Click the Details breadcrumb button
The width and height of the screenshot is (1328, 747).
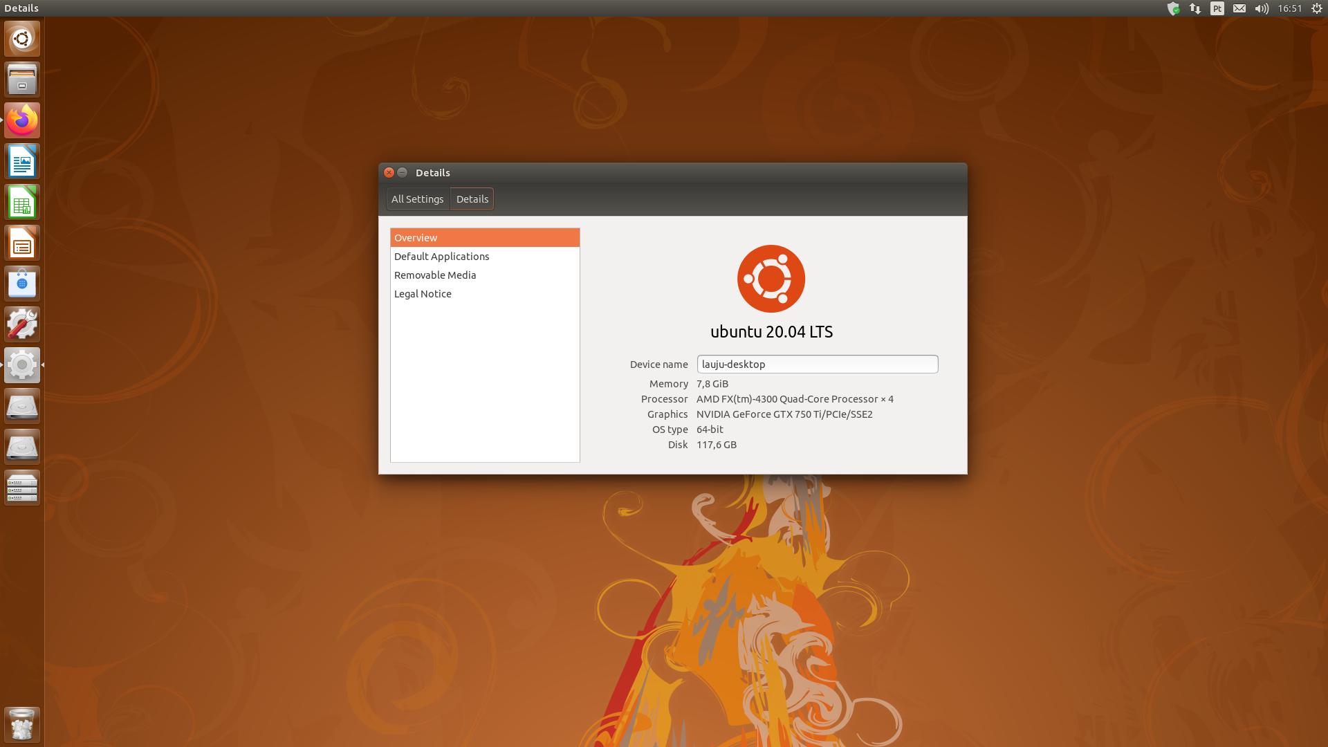pyautogui.click(x=472, y=199)
